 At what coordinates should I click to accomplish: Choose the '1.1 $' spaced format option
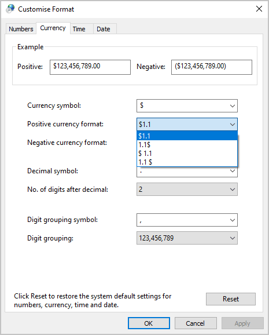(187, 162)
